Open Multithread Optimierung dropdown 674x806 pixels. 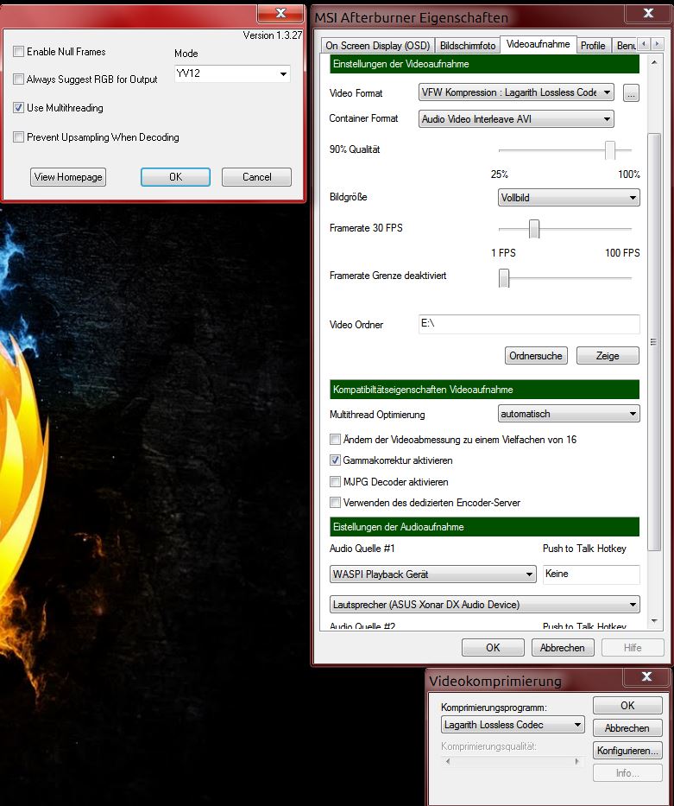[x=569, y=414]
